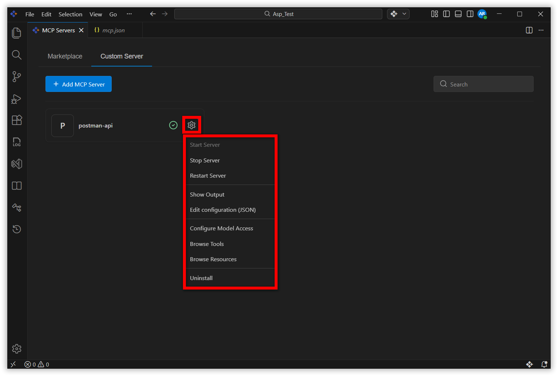Toggle the bottom panel layout button
The height and width of the screenshot is (376, 558).
tap(458, 14)
